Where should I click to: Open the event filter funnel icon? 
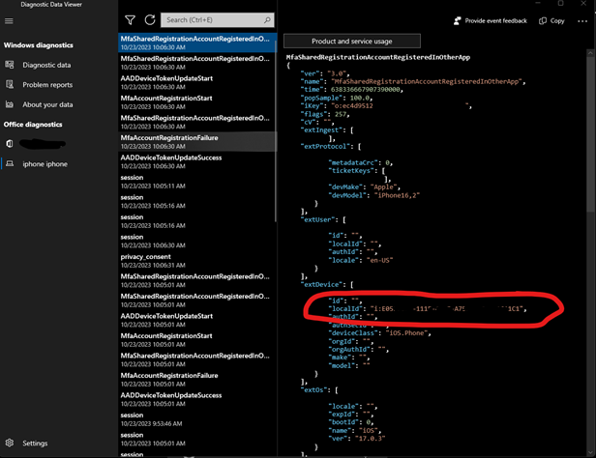click(x=131, y=20)
